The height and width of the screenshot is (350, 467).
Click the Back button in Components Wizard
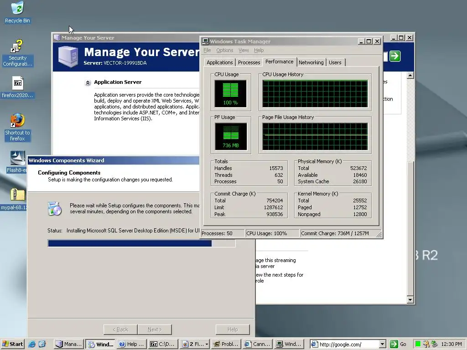pyautogui.click(x=120, y=329)
